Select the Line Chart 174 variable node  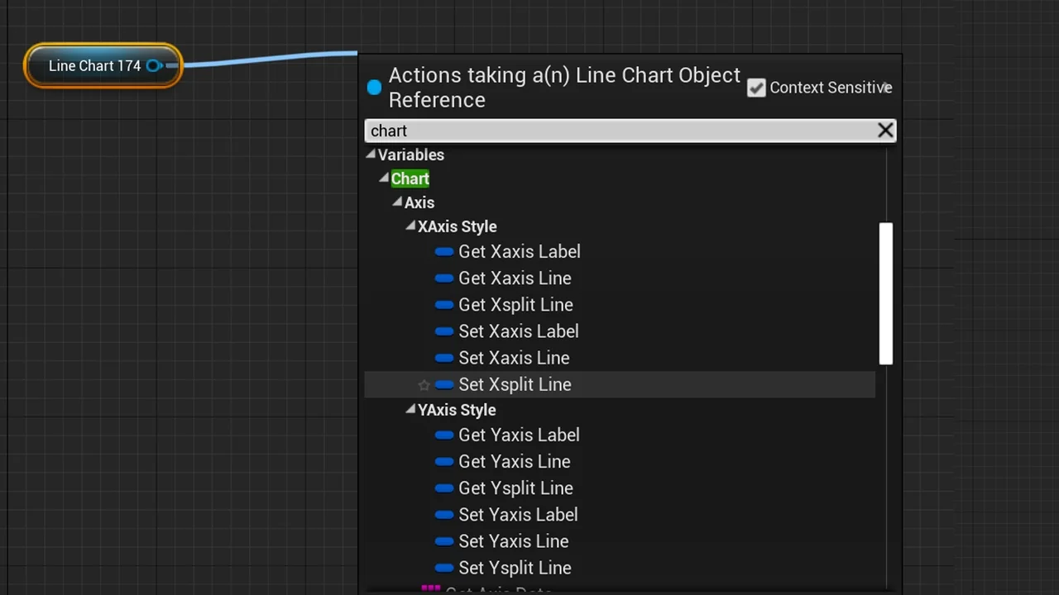coord(93,66)
